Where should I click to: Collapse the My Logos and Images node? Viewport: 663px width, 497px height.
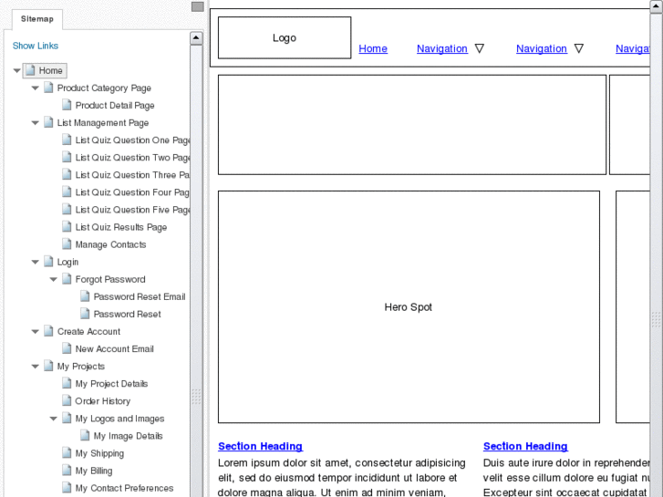[53, 419]
